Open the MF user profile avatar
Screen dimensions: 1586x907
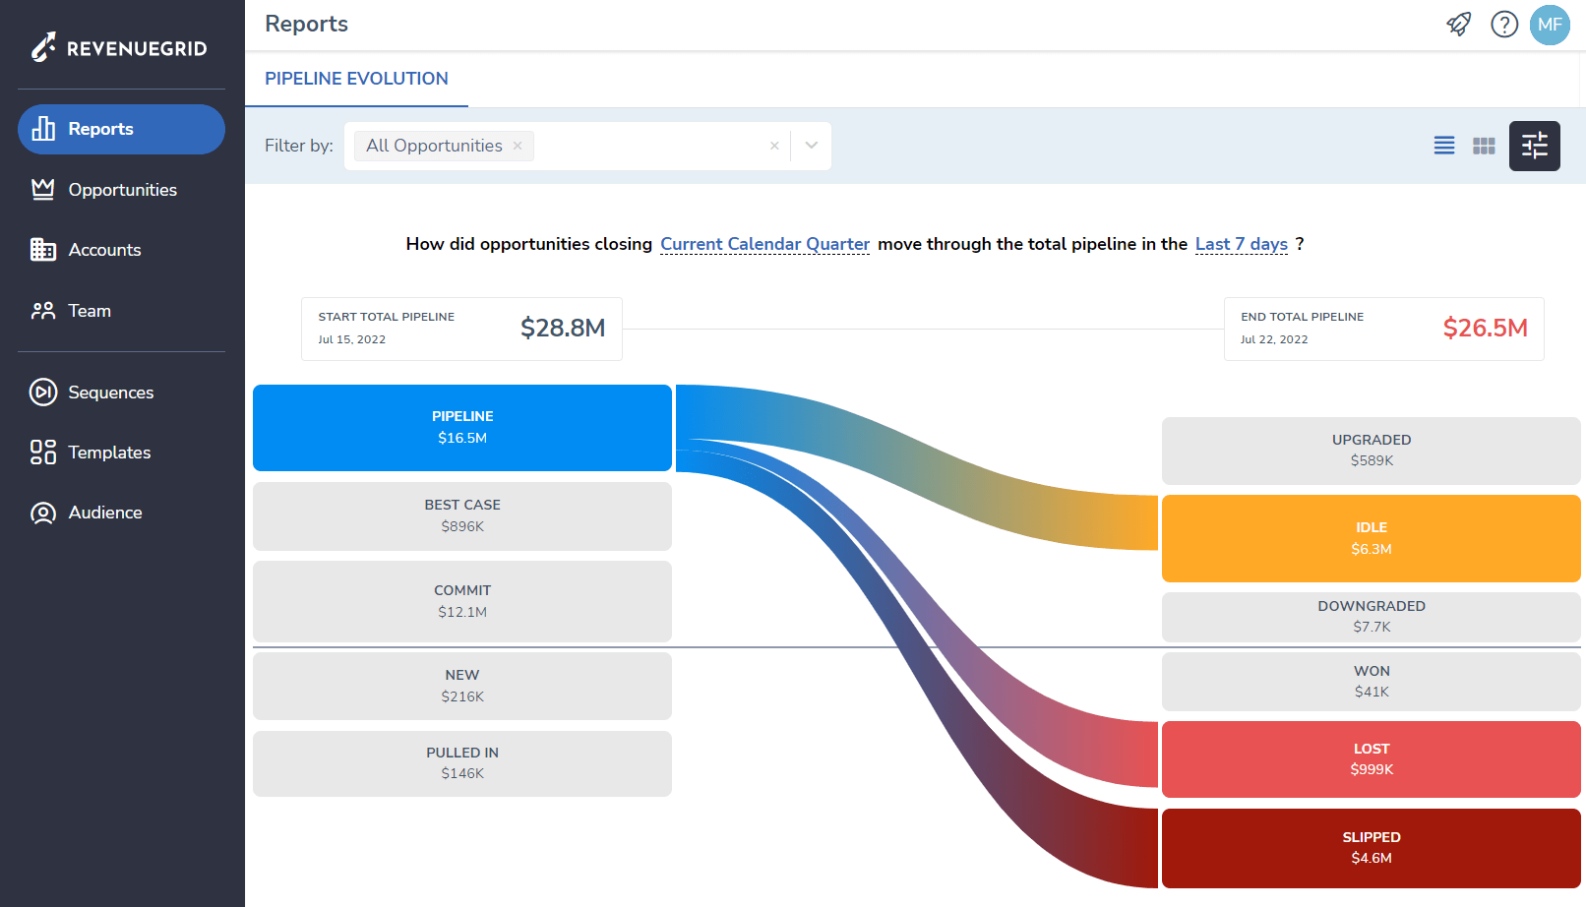1550,25
